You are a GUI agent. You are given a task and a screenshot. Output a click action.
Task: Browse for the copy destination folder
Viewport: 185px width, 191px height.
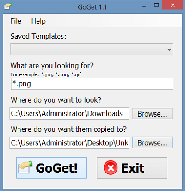[x=153, y=142]
